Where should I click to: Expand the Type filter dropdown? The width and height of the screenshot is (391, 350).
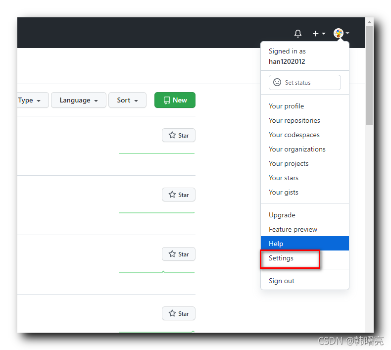click(32, 100)
